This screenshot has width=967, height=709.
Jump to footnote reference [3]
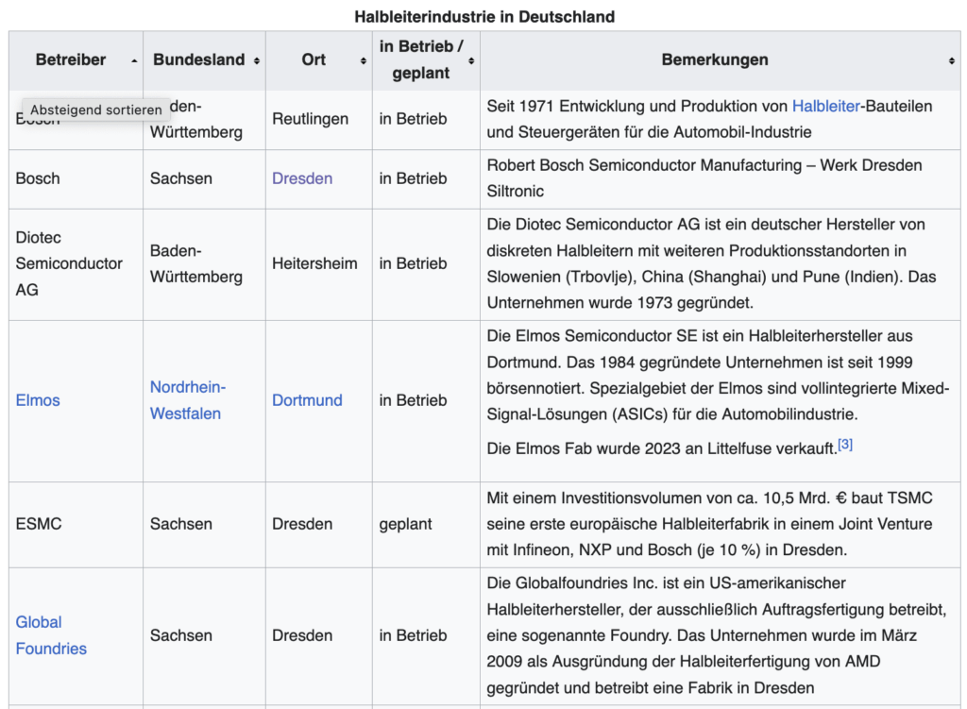(845, 445)
